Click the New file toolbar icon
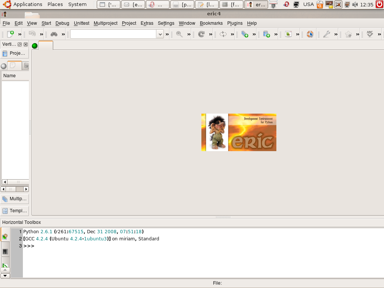The image size is (384, 288). click(10, 34)
